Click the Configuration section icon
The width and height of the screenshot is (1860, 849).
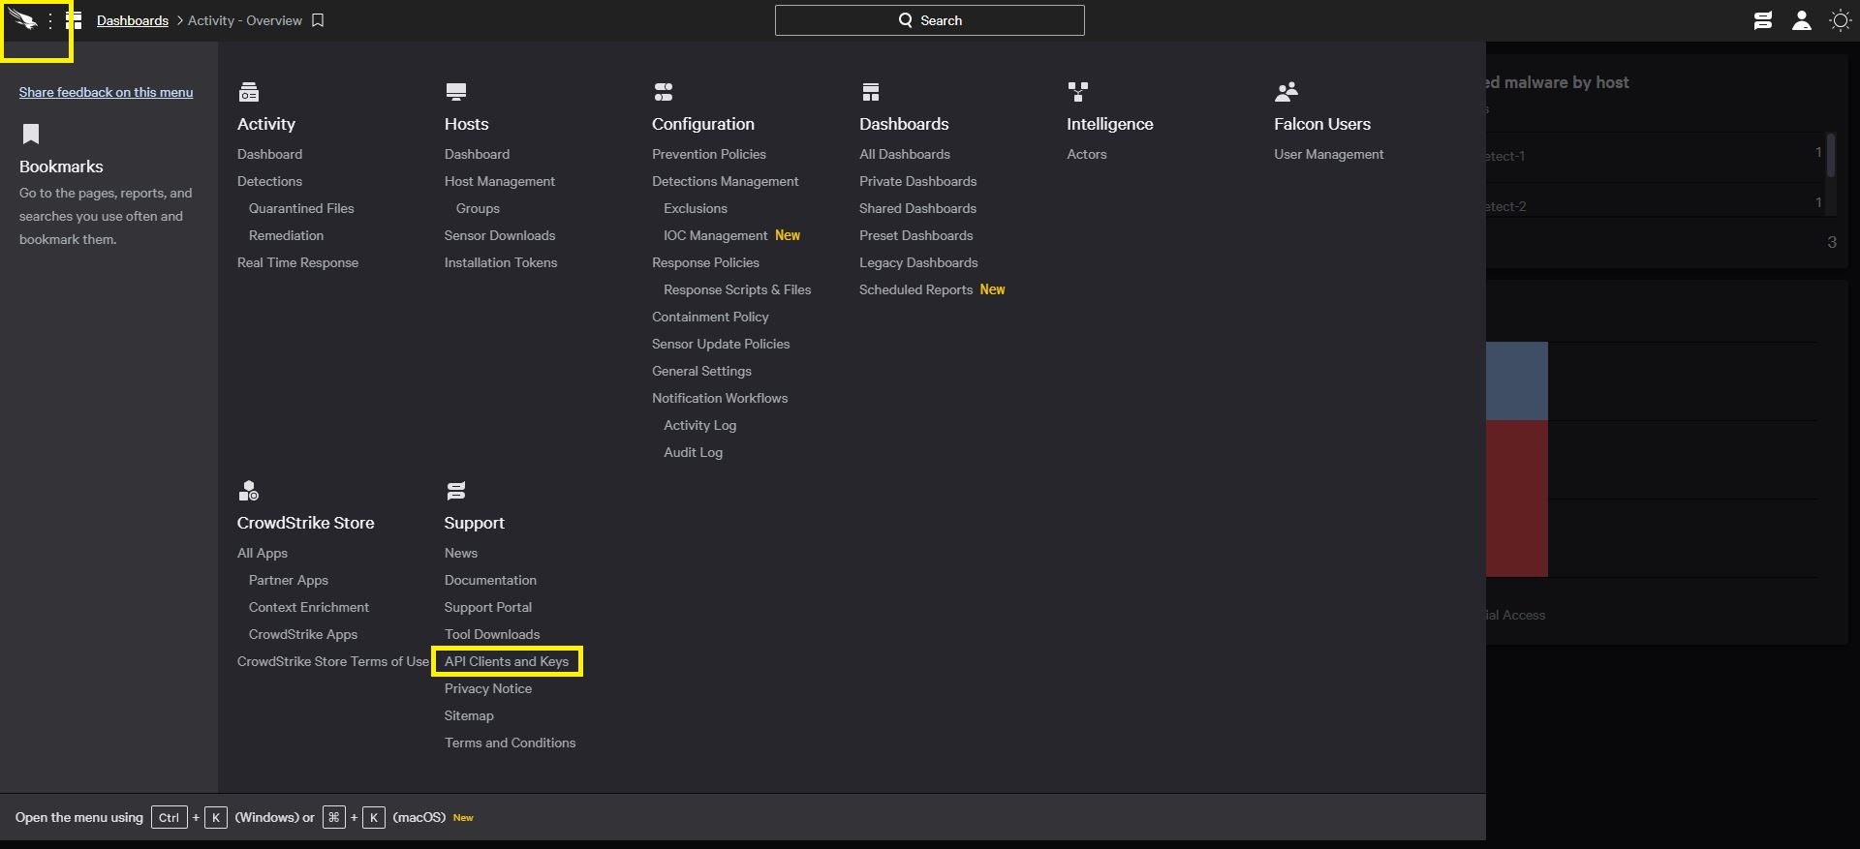tap(664, 92)
